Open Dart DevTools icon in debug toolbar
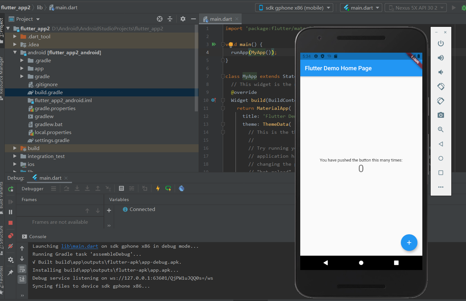This screenshot has height=301, width=466. pos(182,188)
